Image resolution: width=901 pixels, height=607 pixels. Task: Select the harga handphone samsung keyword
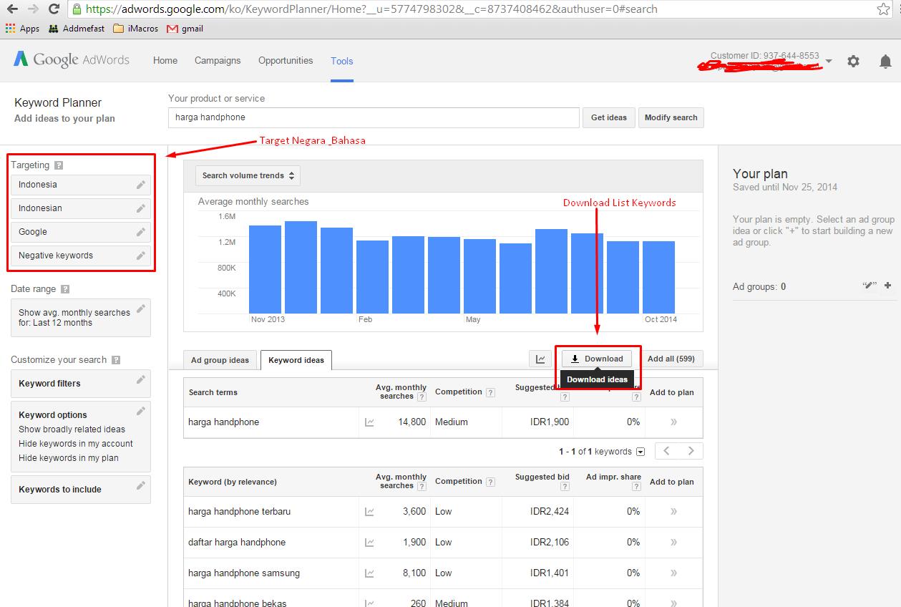coord(244,573)
